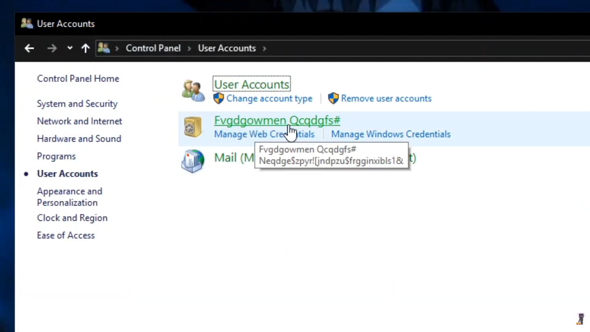
Task: Open Ease of Access category
Action: tap(66, 235)
